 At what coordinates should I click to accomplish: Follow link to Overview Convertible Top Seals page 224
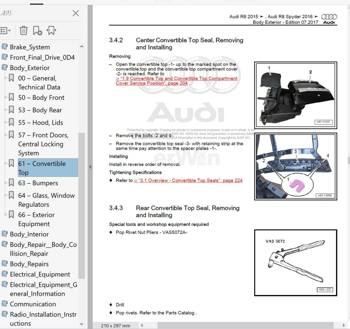coord(188,181)
